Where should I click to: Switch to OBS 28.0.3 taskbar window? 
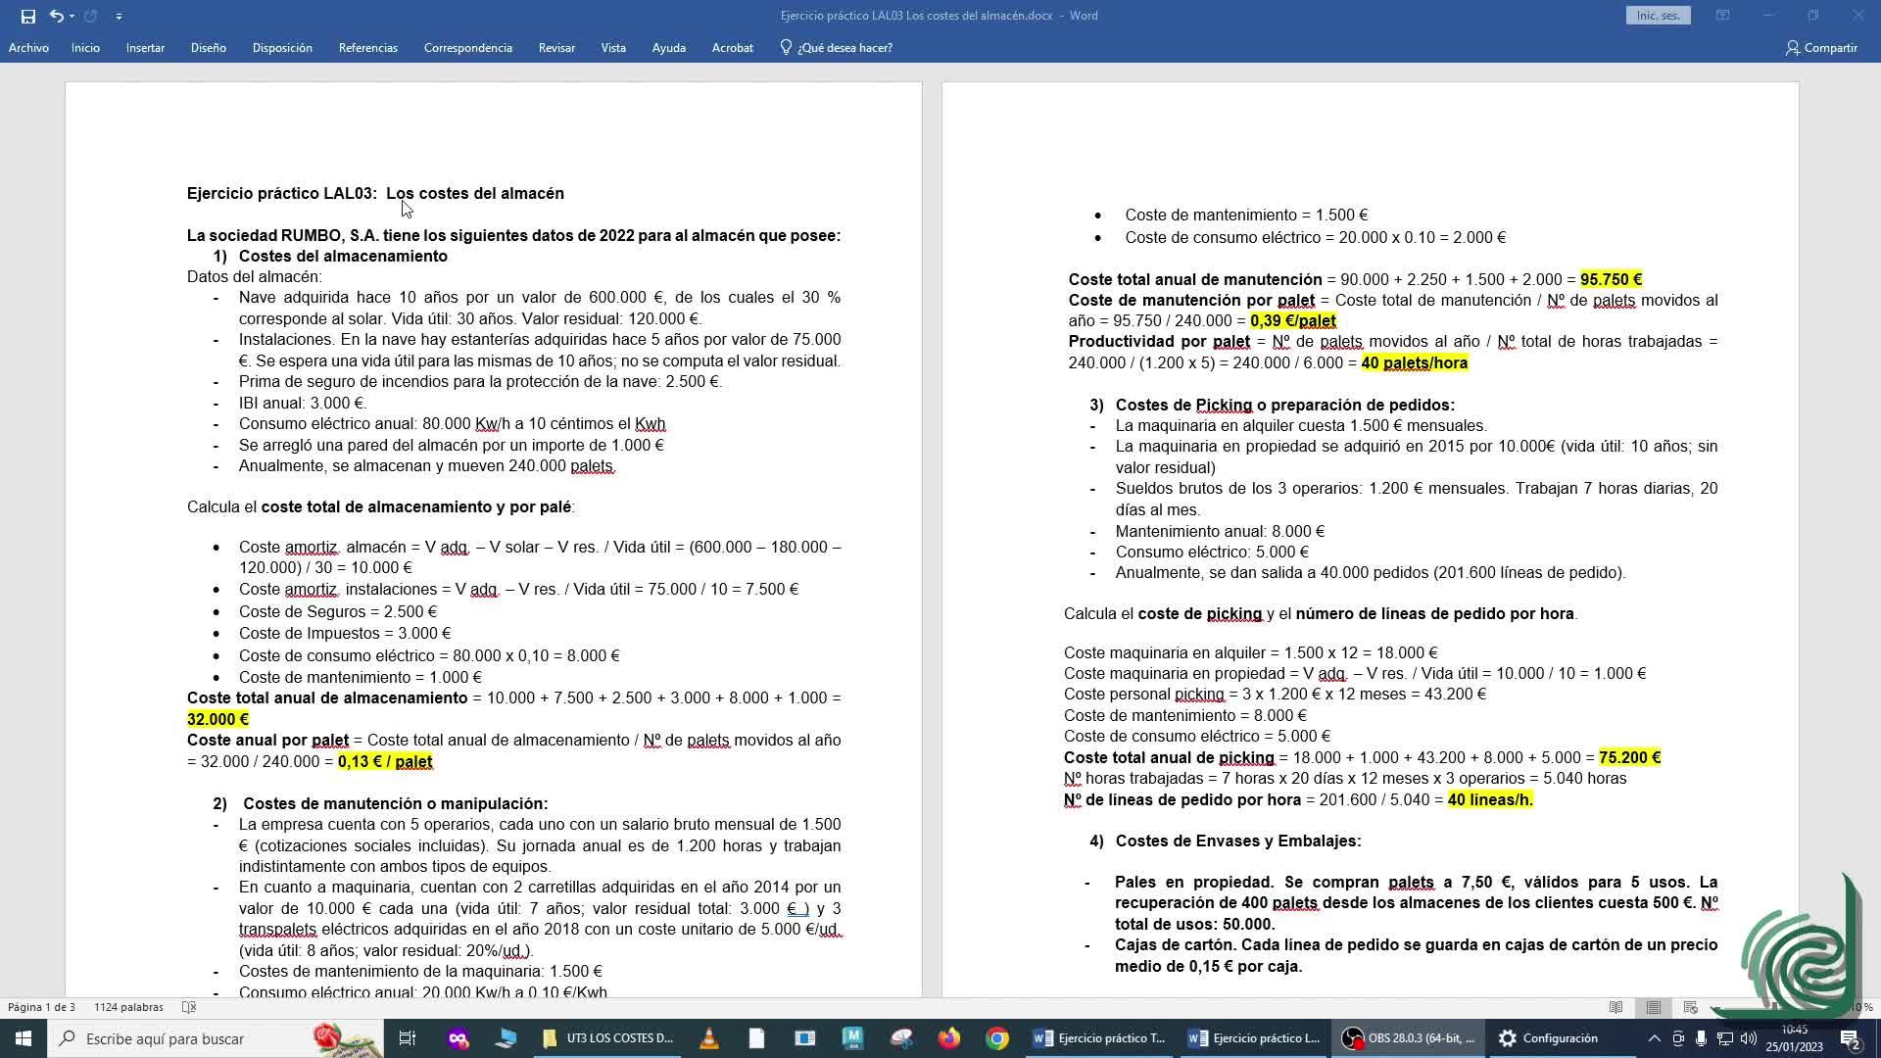pos(1409,1038)
